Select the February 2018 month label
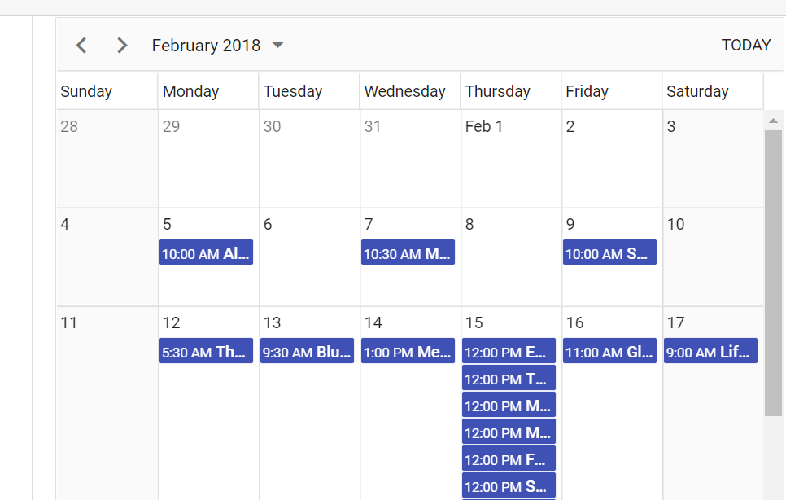 coord(206,45)
